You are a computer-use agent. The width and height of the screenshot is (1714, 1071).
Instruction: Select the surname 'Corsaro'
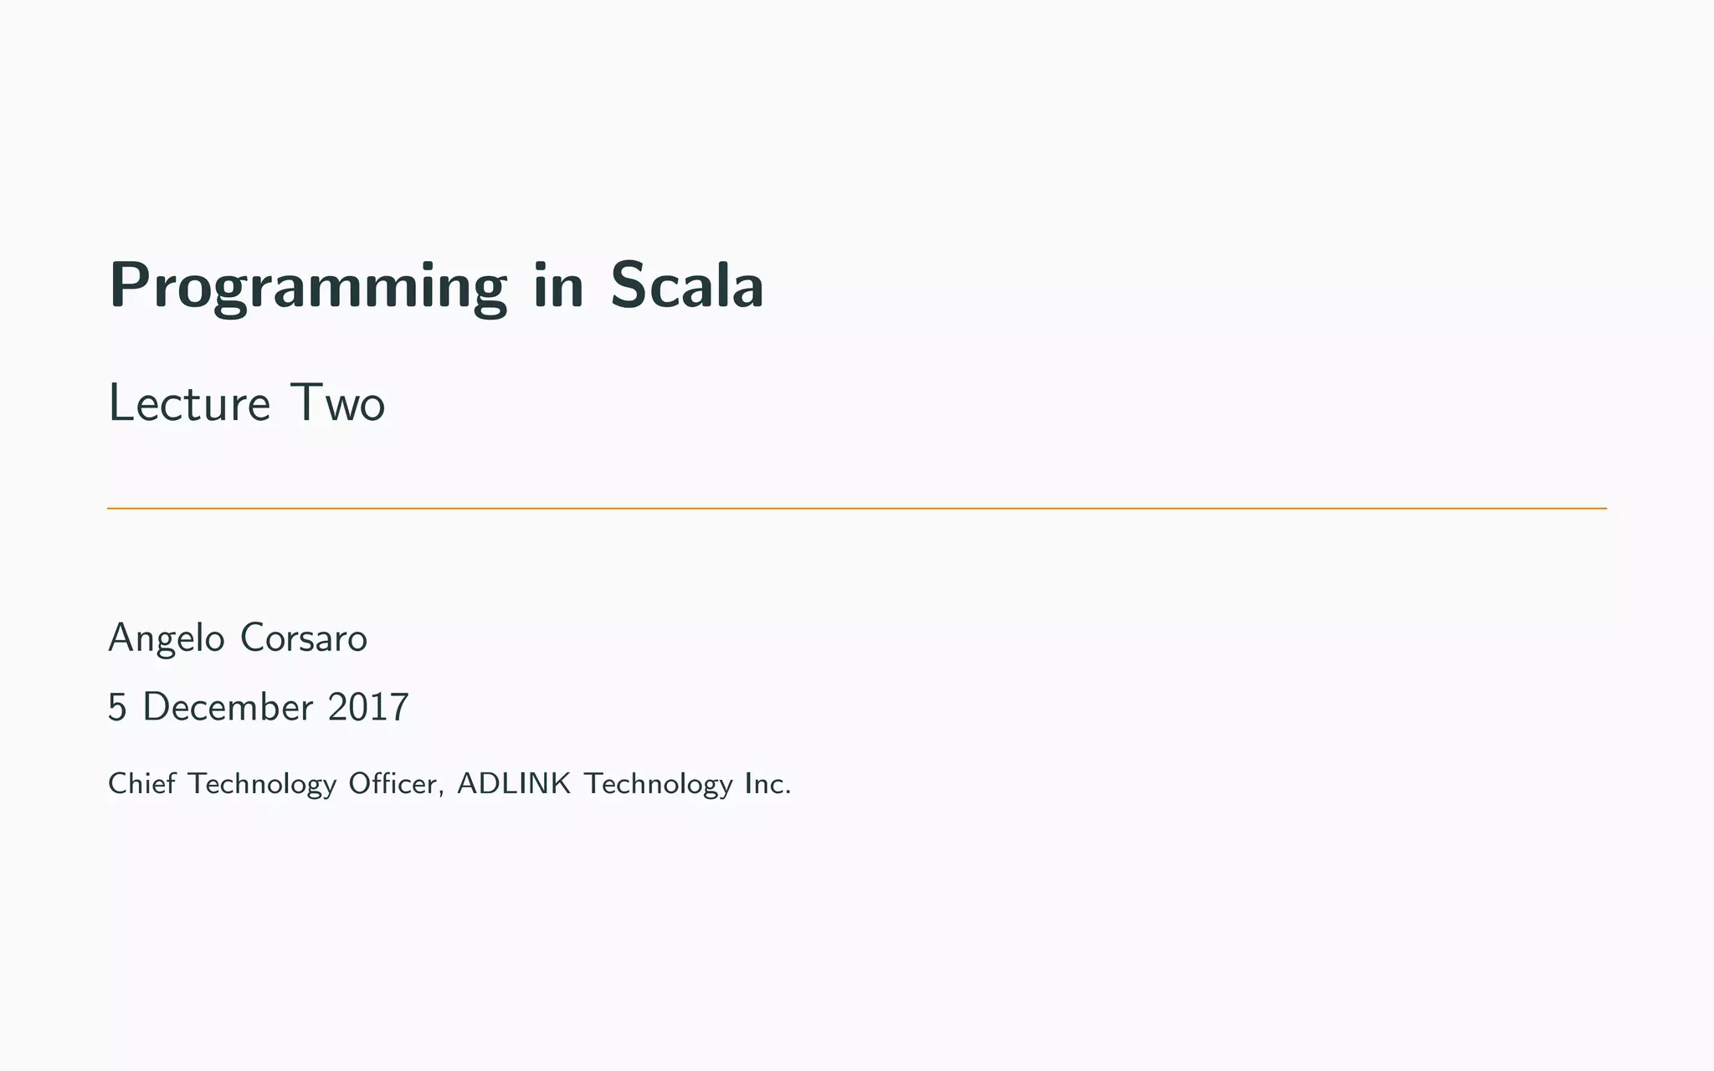click(x=304, y=638)
